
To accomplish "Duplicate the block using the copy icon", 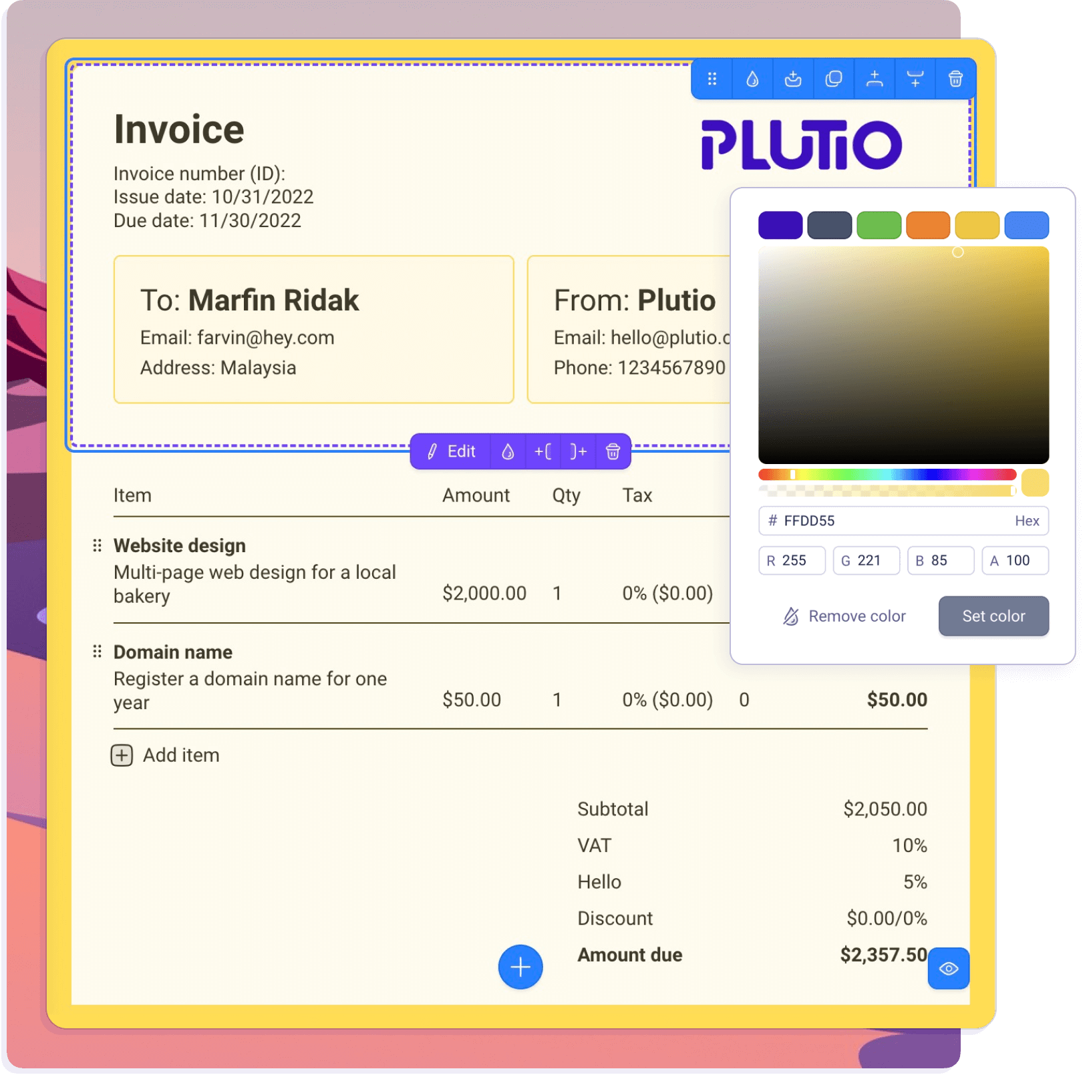I will pos(833,79).
